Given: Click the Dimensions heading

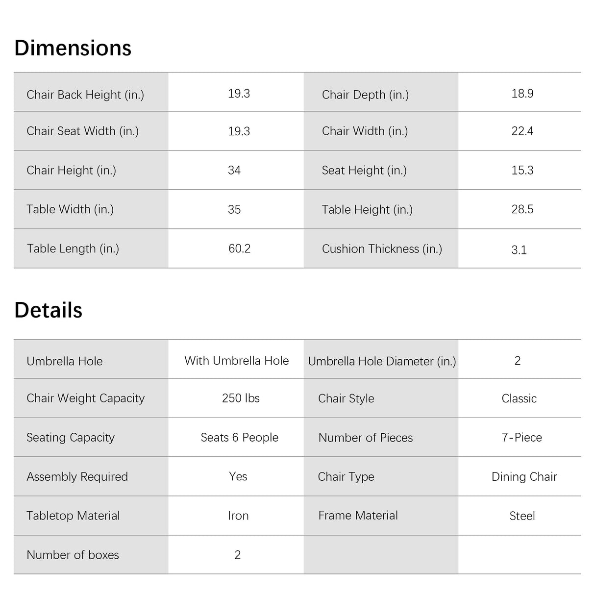Looking at the screenshot, I should point(73,48).
